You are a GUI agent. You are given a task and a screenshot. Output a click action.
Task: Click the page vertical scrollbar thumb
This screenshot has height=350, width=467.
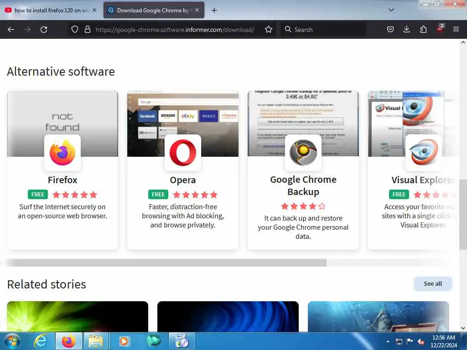pyautogui.click(x=463, y=214)
